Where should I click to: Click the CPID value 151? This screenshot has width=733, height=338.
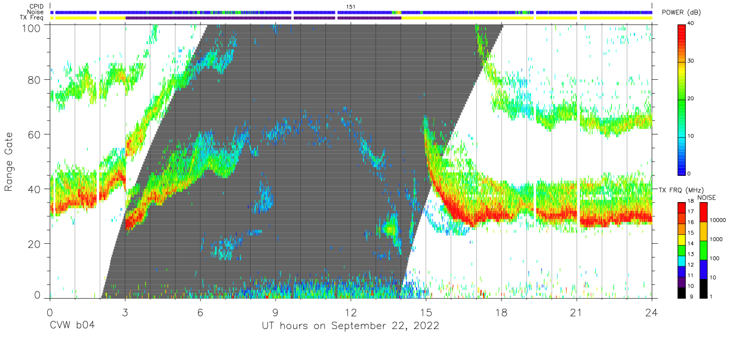(x=350, y=7)
